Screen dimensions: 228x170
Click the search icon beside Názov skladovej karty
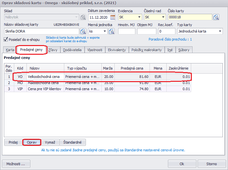tap(83, 31)
